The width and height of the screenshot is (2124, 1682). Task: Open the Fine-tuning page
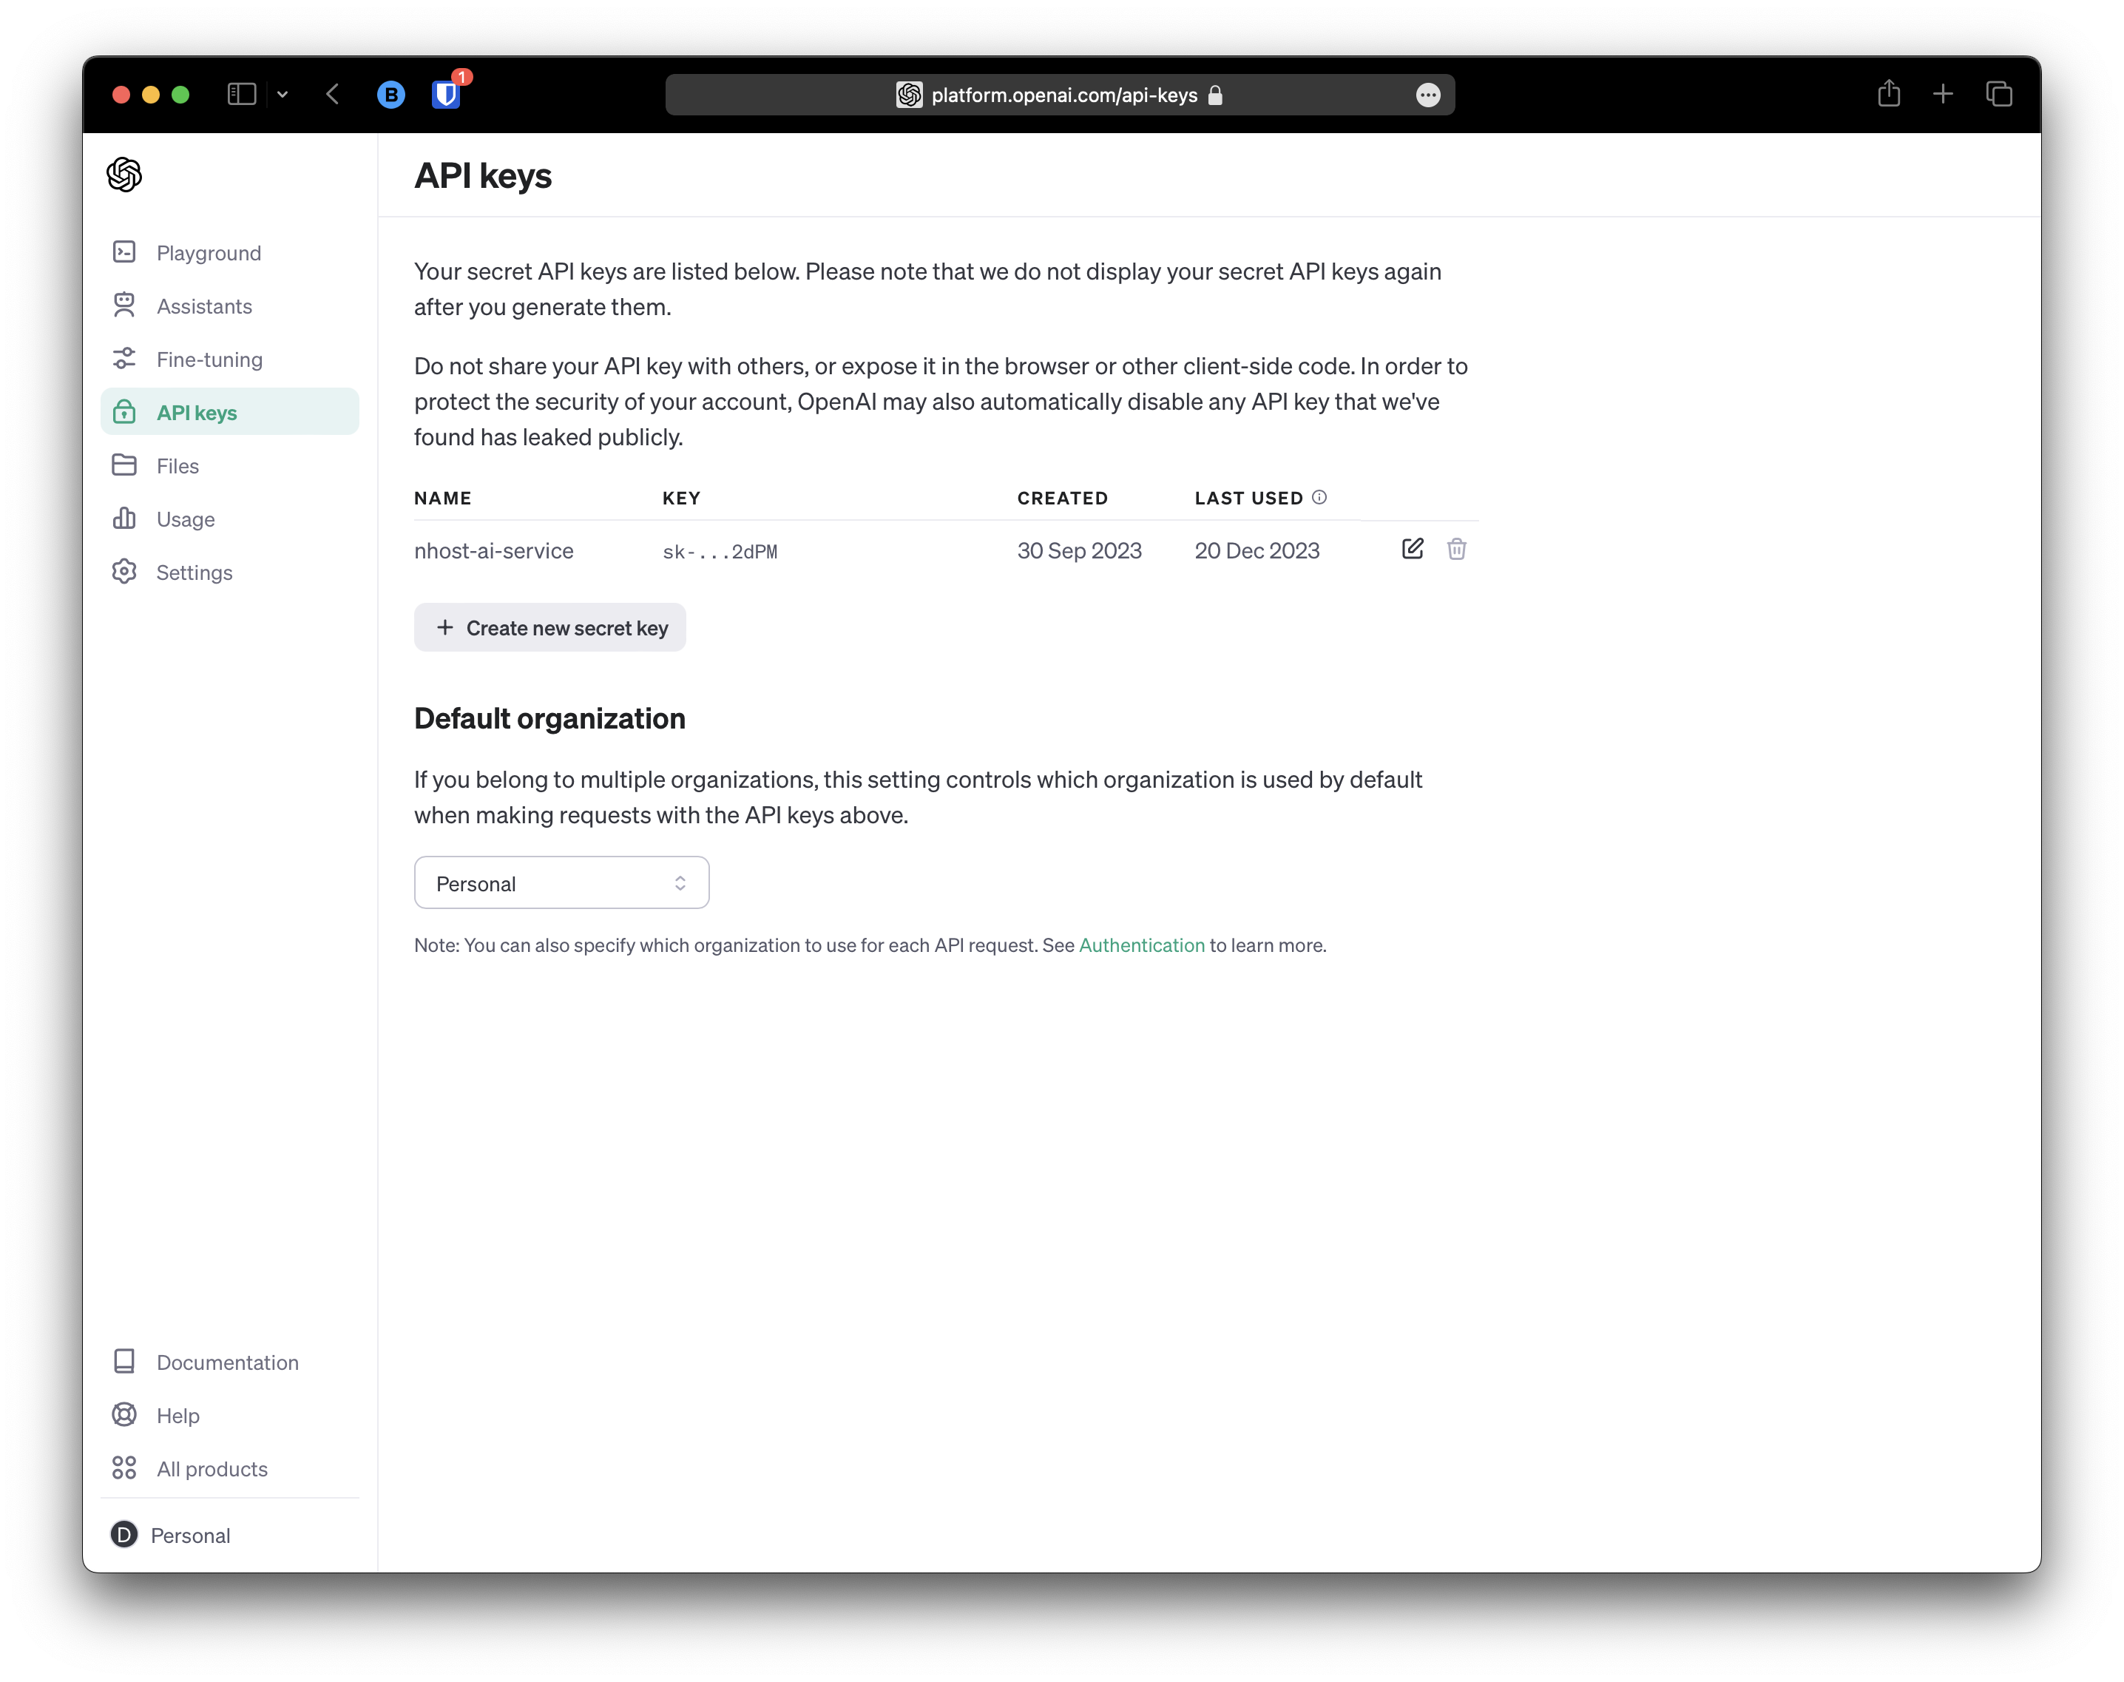[x=209, y=359]
